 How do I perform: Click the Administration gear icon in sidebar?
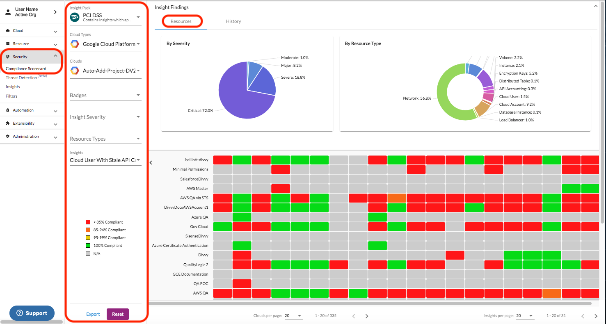point(8,137)
